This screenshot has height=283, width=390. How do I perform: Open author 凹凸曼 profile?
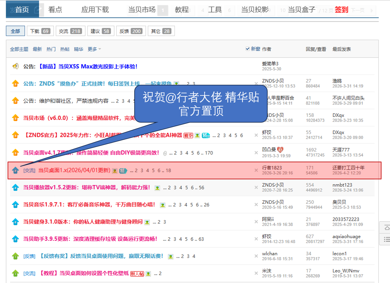[269, 150]
